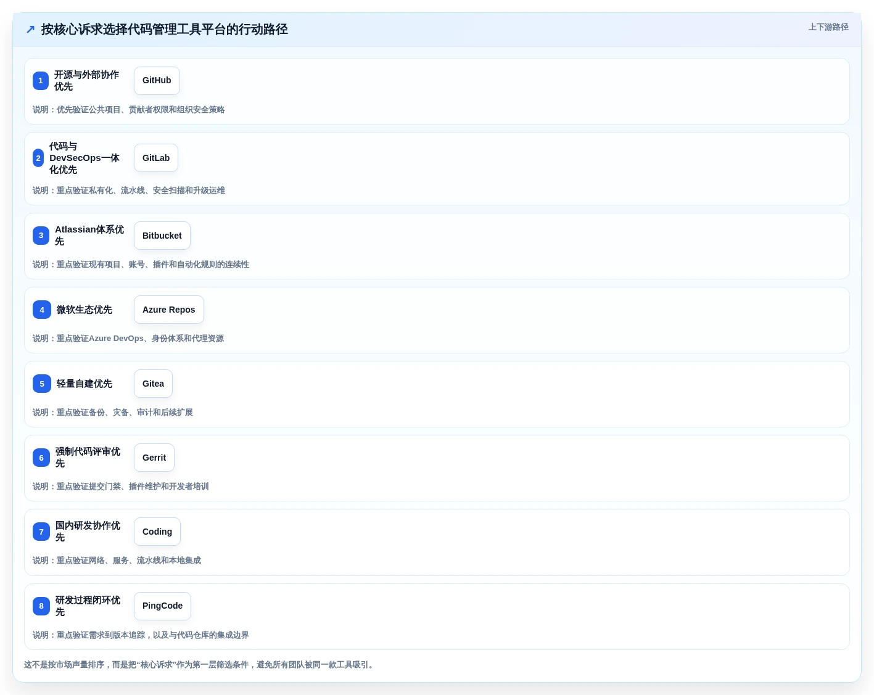Select the Azure Repos chip
Viewport: 874px width, 695px height.
point(169,310)
